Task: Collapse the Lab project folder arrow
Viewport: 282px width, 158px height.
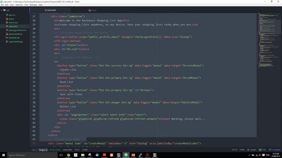Action: (x=2, y=10)
